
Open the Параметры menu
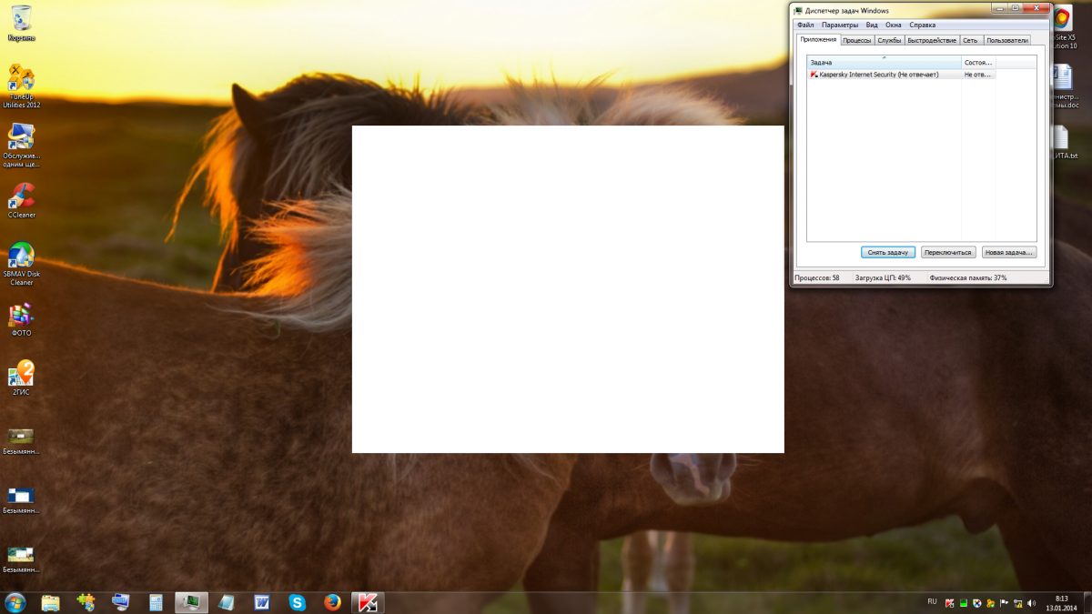tap(839, 25)
